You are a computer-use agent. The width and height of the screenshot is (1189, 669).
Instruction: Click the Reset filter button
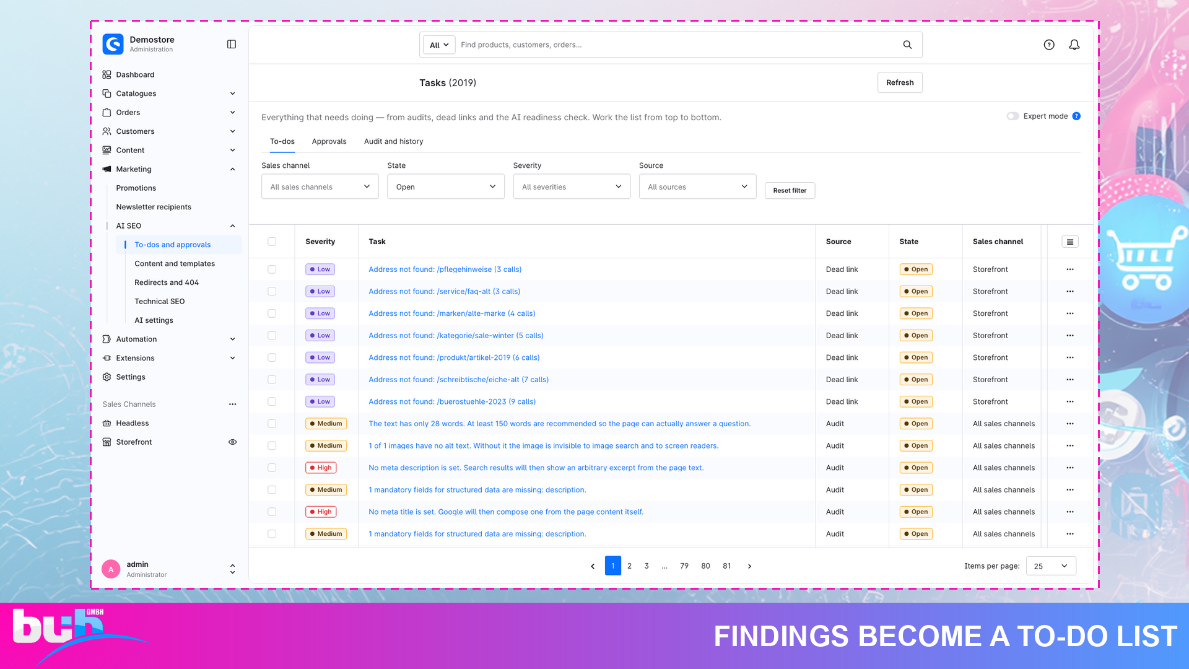tap(790, 190)
